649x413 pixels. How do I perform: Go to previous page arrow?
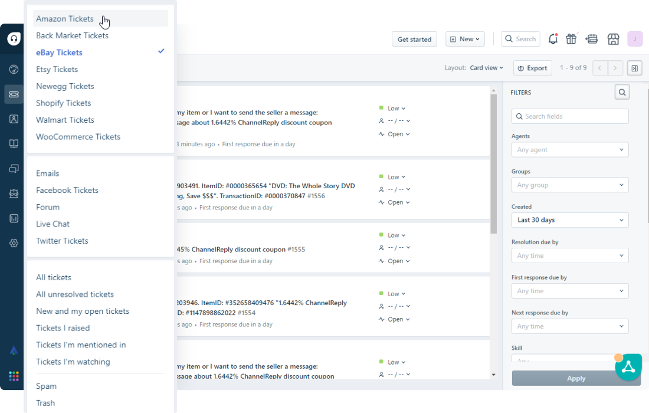coord(600,68)
